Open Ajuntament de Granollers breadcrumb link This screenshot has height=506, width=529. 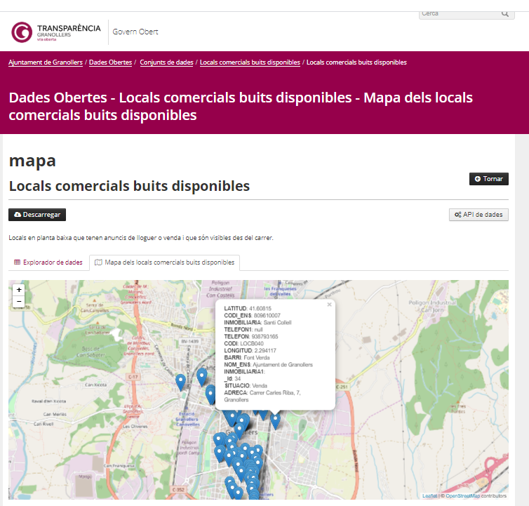coord(46,62)
